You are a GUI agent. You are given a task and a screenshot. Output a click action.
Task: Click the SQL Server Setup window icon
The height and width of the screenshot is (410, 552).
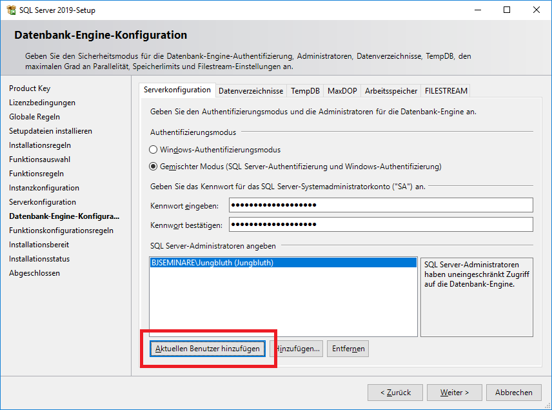point(11,10)
